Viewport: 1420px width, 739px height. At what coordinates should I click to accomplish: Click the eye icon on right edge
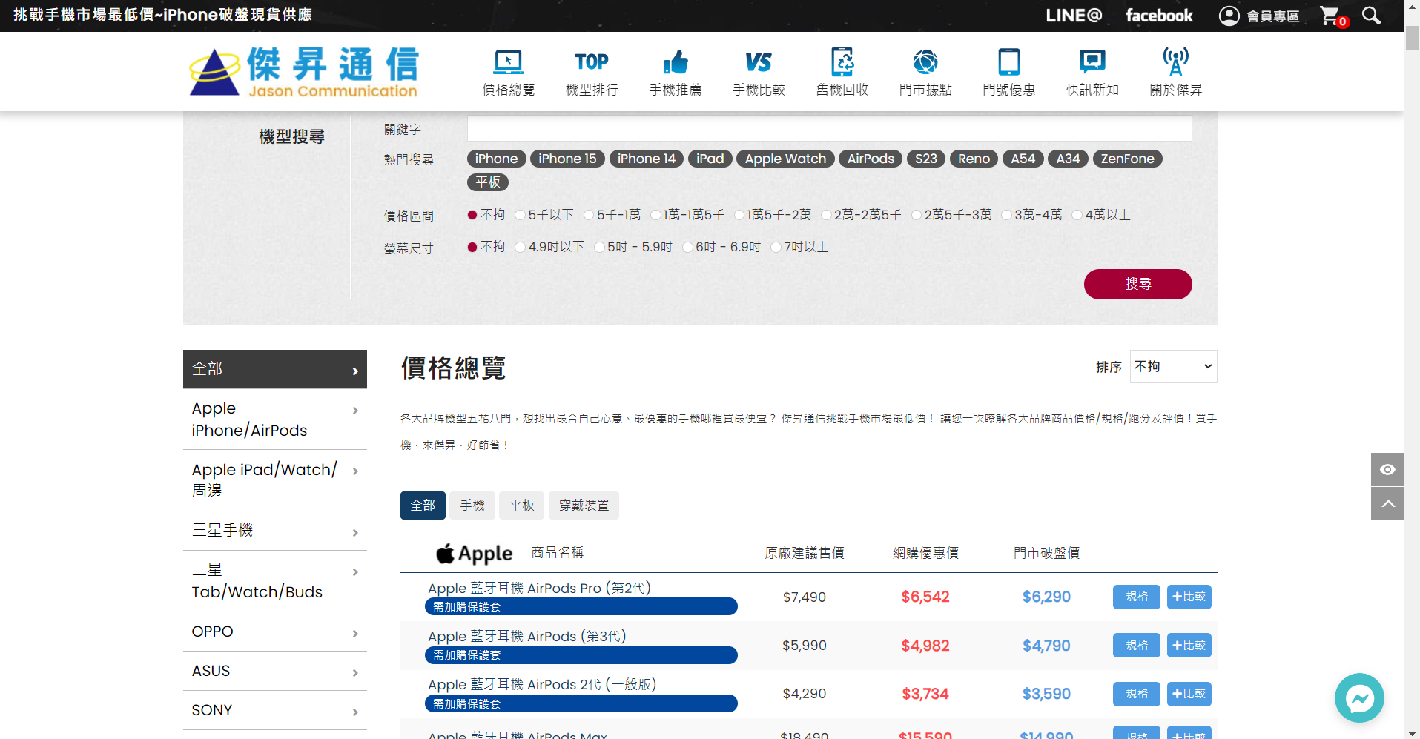[1387, 469]
